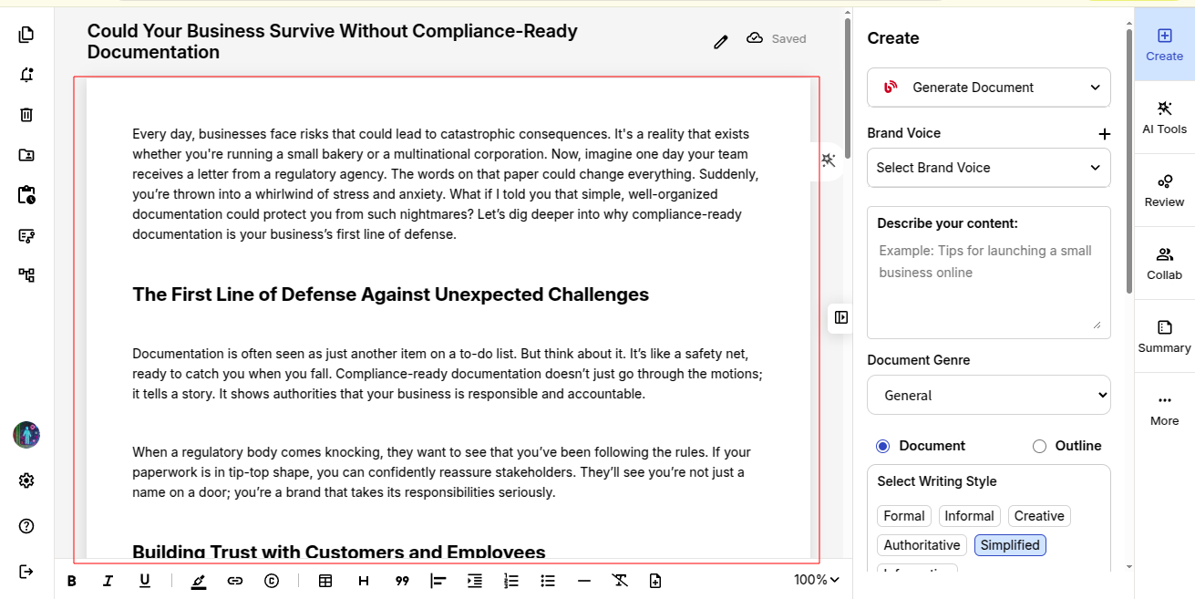Add a new brand voice with plus
The width and height of the screenshot is (1195, 599).
(1104, 134)
